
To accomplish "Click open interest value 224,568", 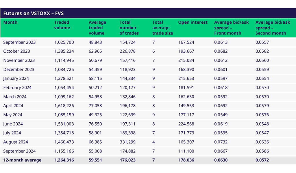I will [186, 124].
